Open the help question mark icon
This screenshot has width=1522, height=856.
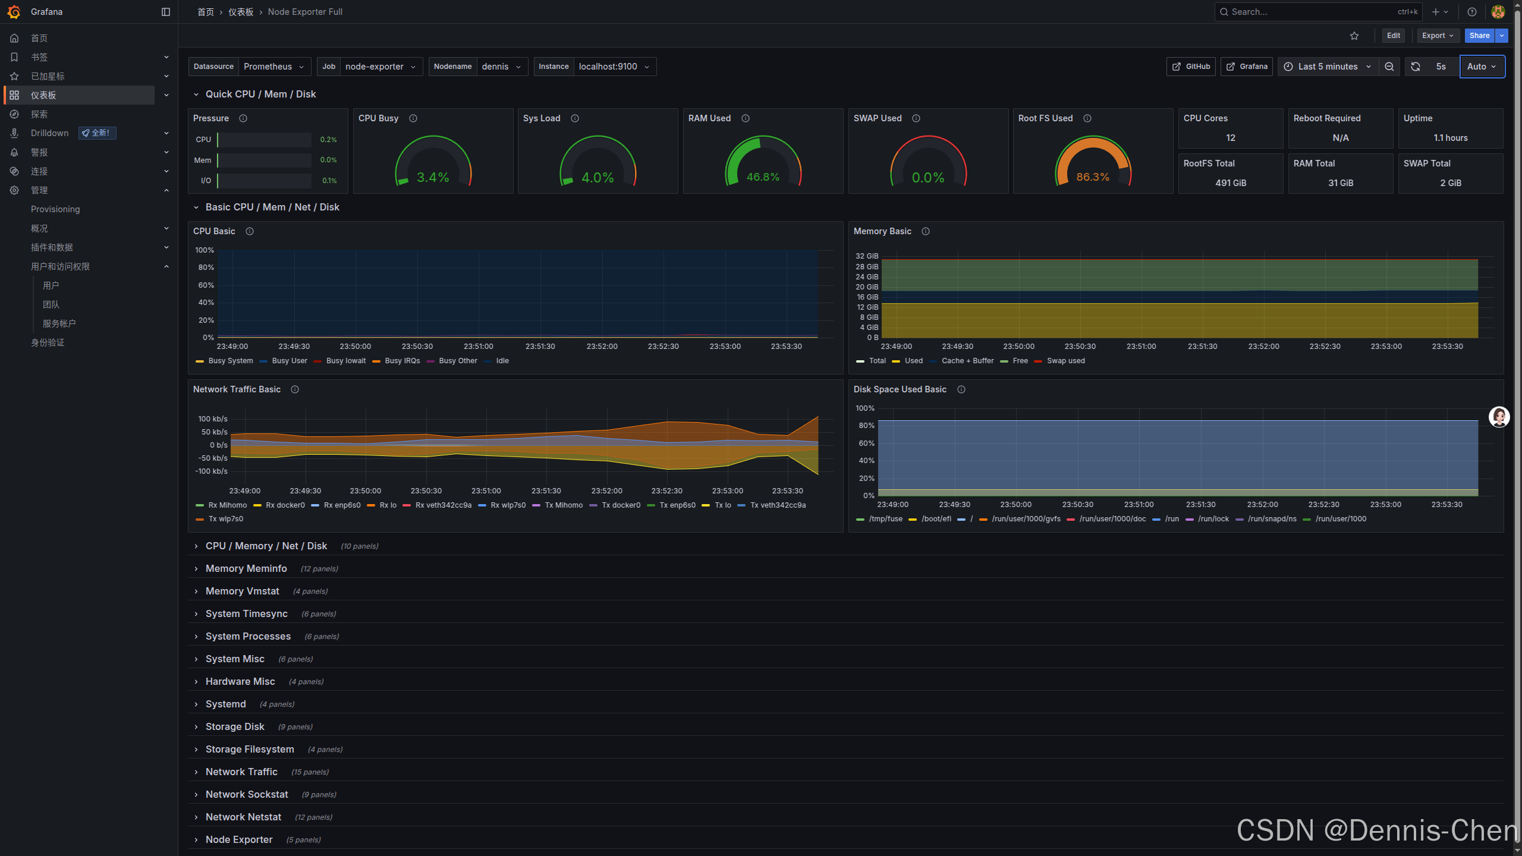tap(1472, 12)
